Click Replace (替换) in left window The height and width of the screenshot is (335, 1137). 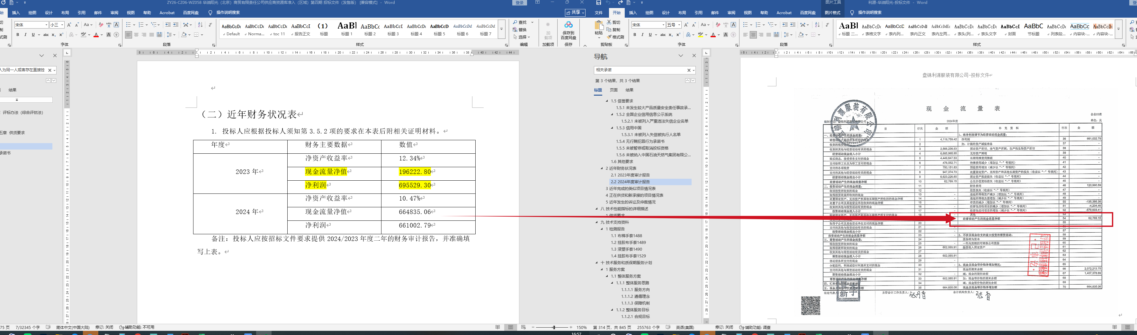point(520,30)
